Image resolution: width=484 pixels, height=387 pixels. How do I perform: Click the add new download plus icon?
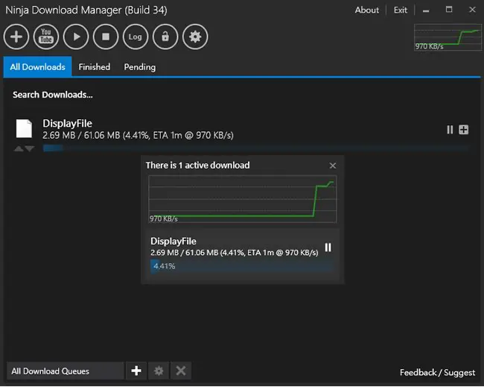pyautogui.click(x=16, y=37)
